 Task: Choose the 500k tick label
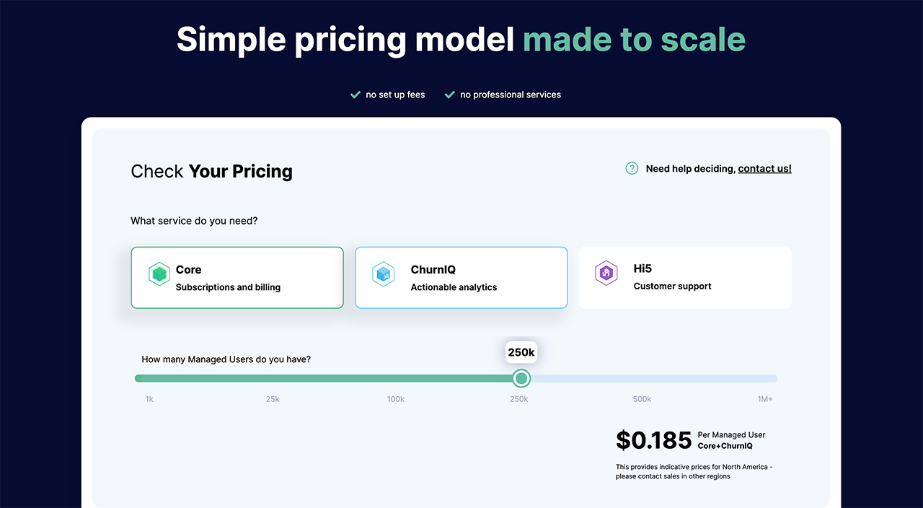[642, 399]
